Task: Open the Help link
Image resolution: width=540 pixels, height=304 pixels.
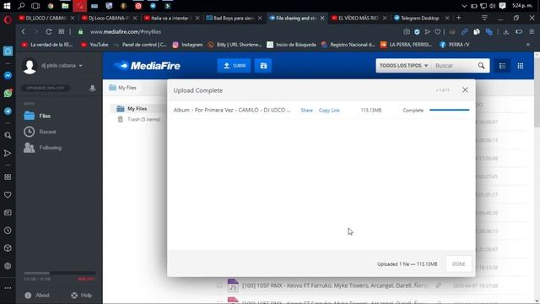Action: click(x=82, y=295)
